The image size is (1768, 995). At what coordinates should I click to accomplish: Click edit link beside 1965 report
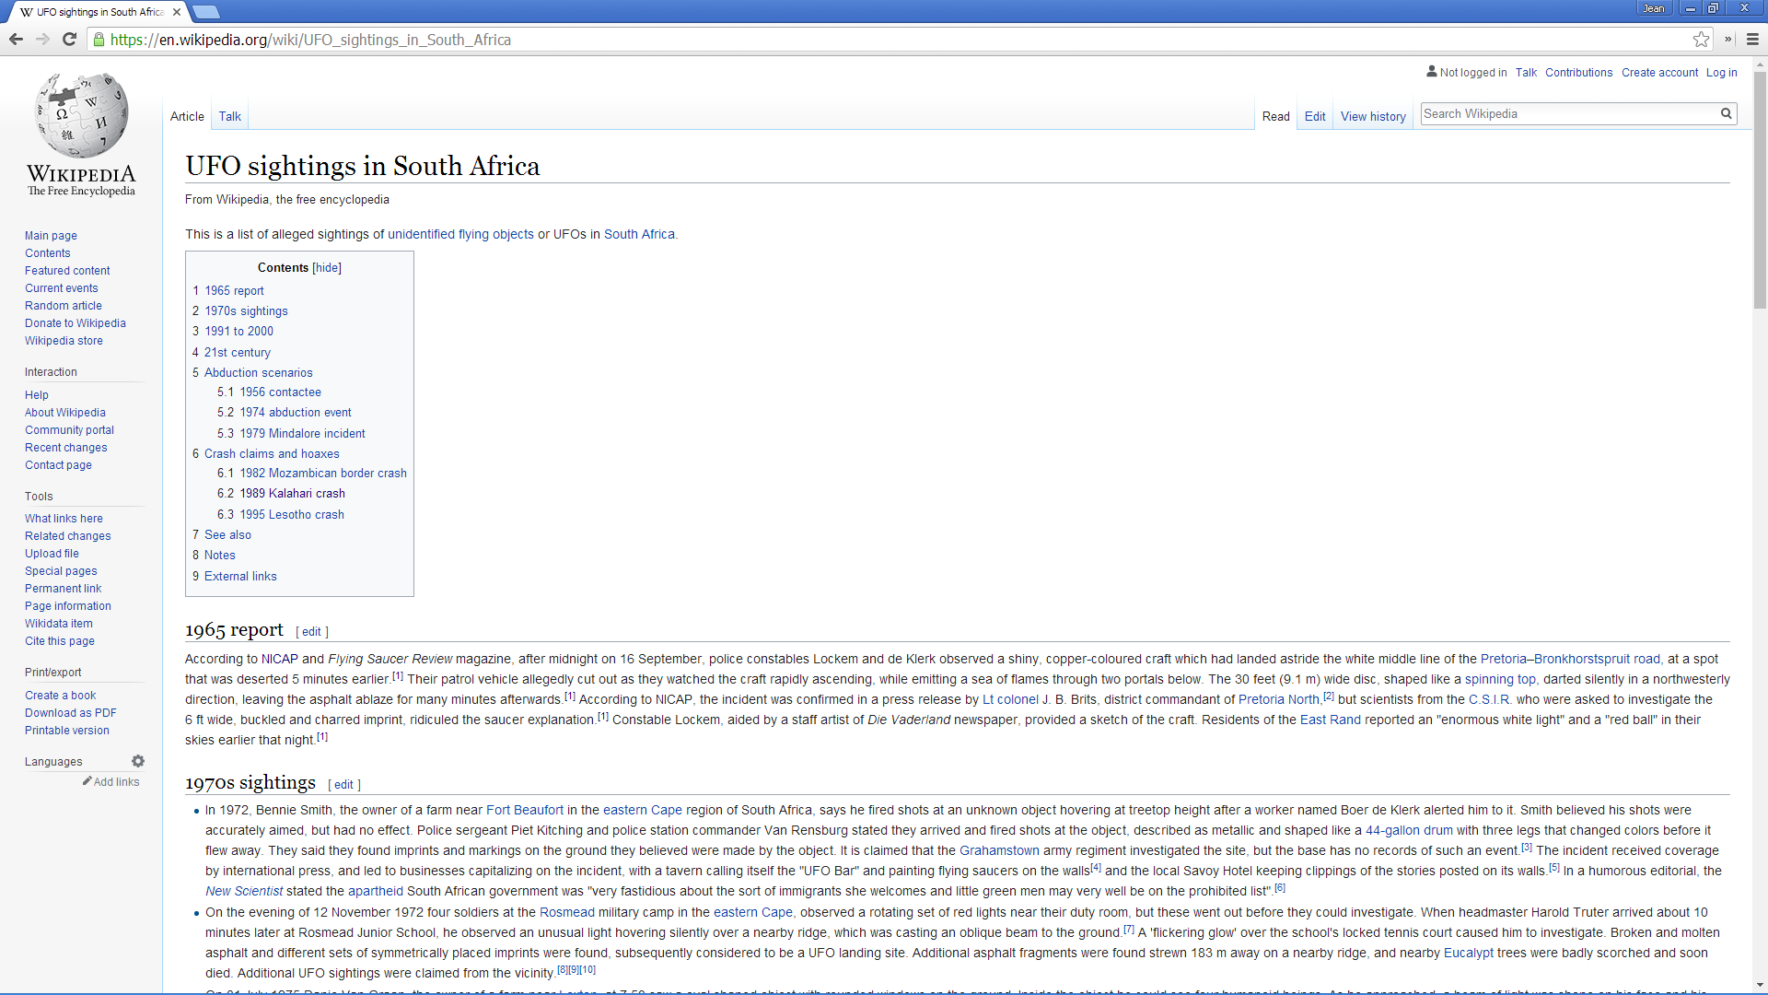(311, 632)
